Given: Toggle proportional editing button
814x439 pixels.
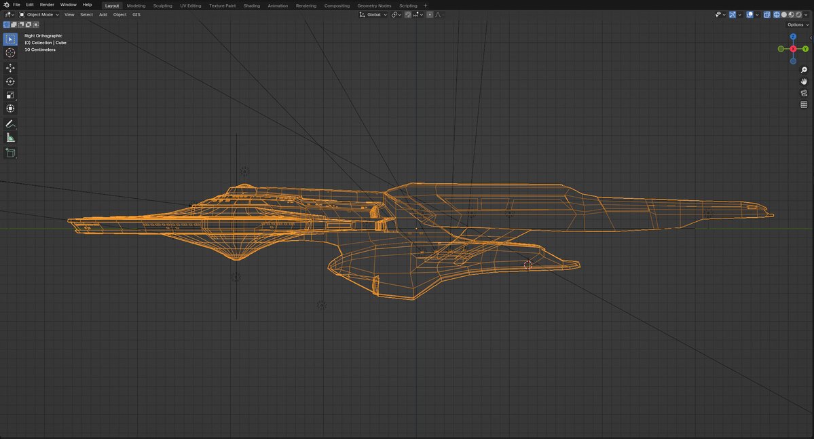Looking at the screenshot, I should coord(430,14).
